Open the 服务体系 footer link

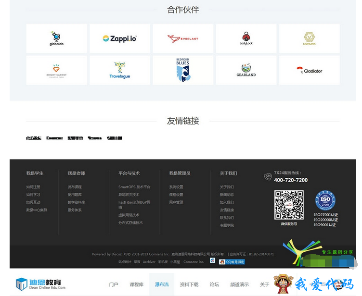(x=75, y=210)
